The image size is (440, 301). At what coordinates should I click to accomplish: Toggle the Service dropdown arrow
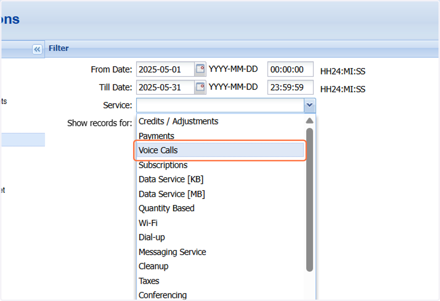click(x=310, y=105)
